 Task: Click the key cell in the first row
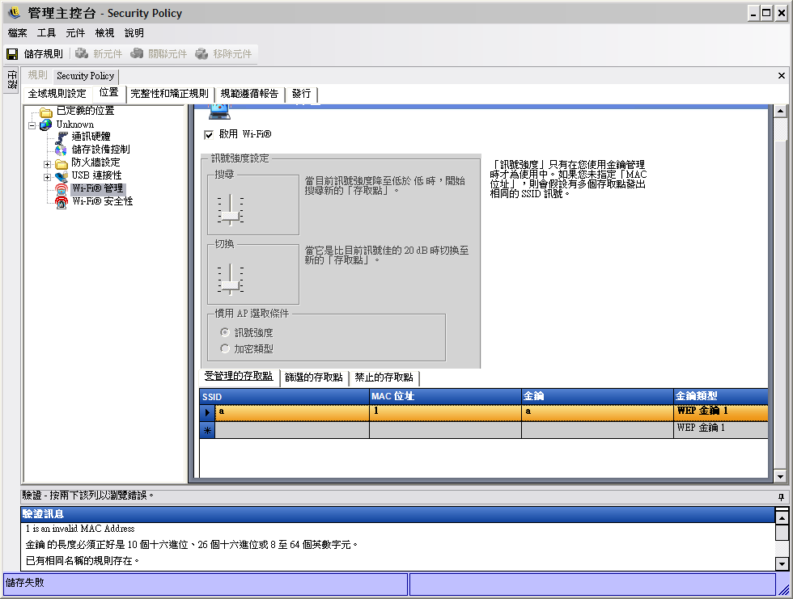(597, 412)
